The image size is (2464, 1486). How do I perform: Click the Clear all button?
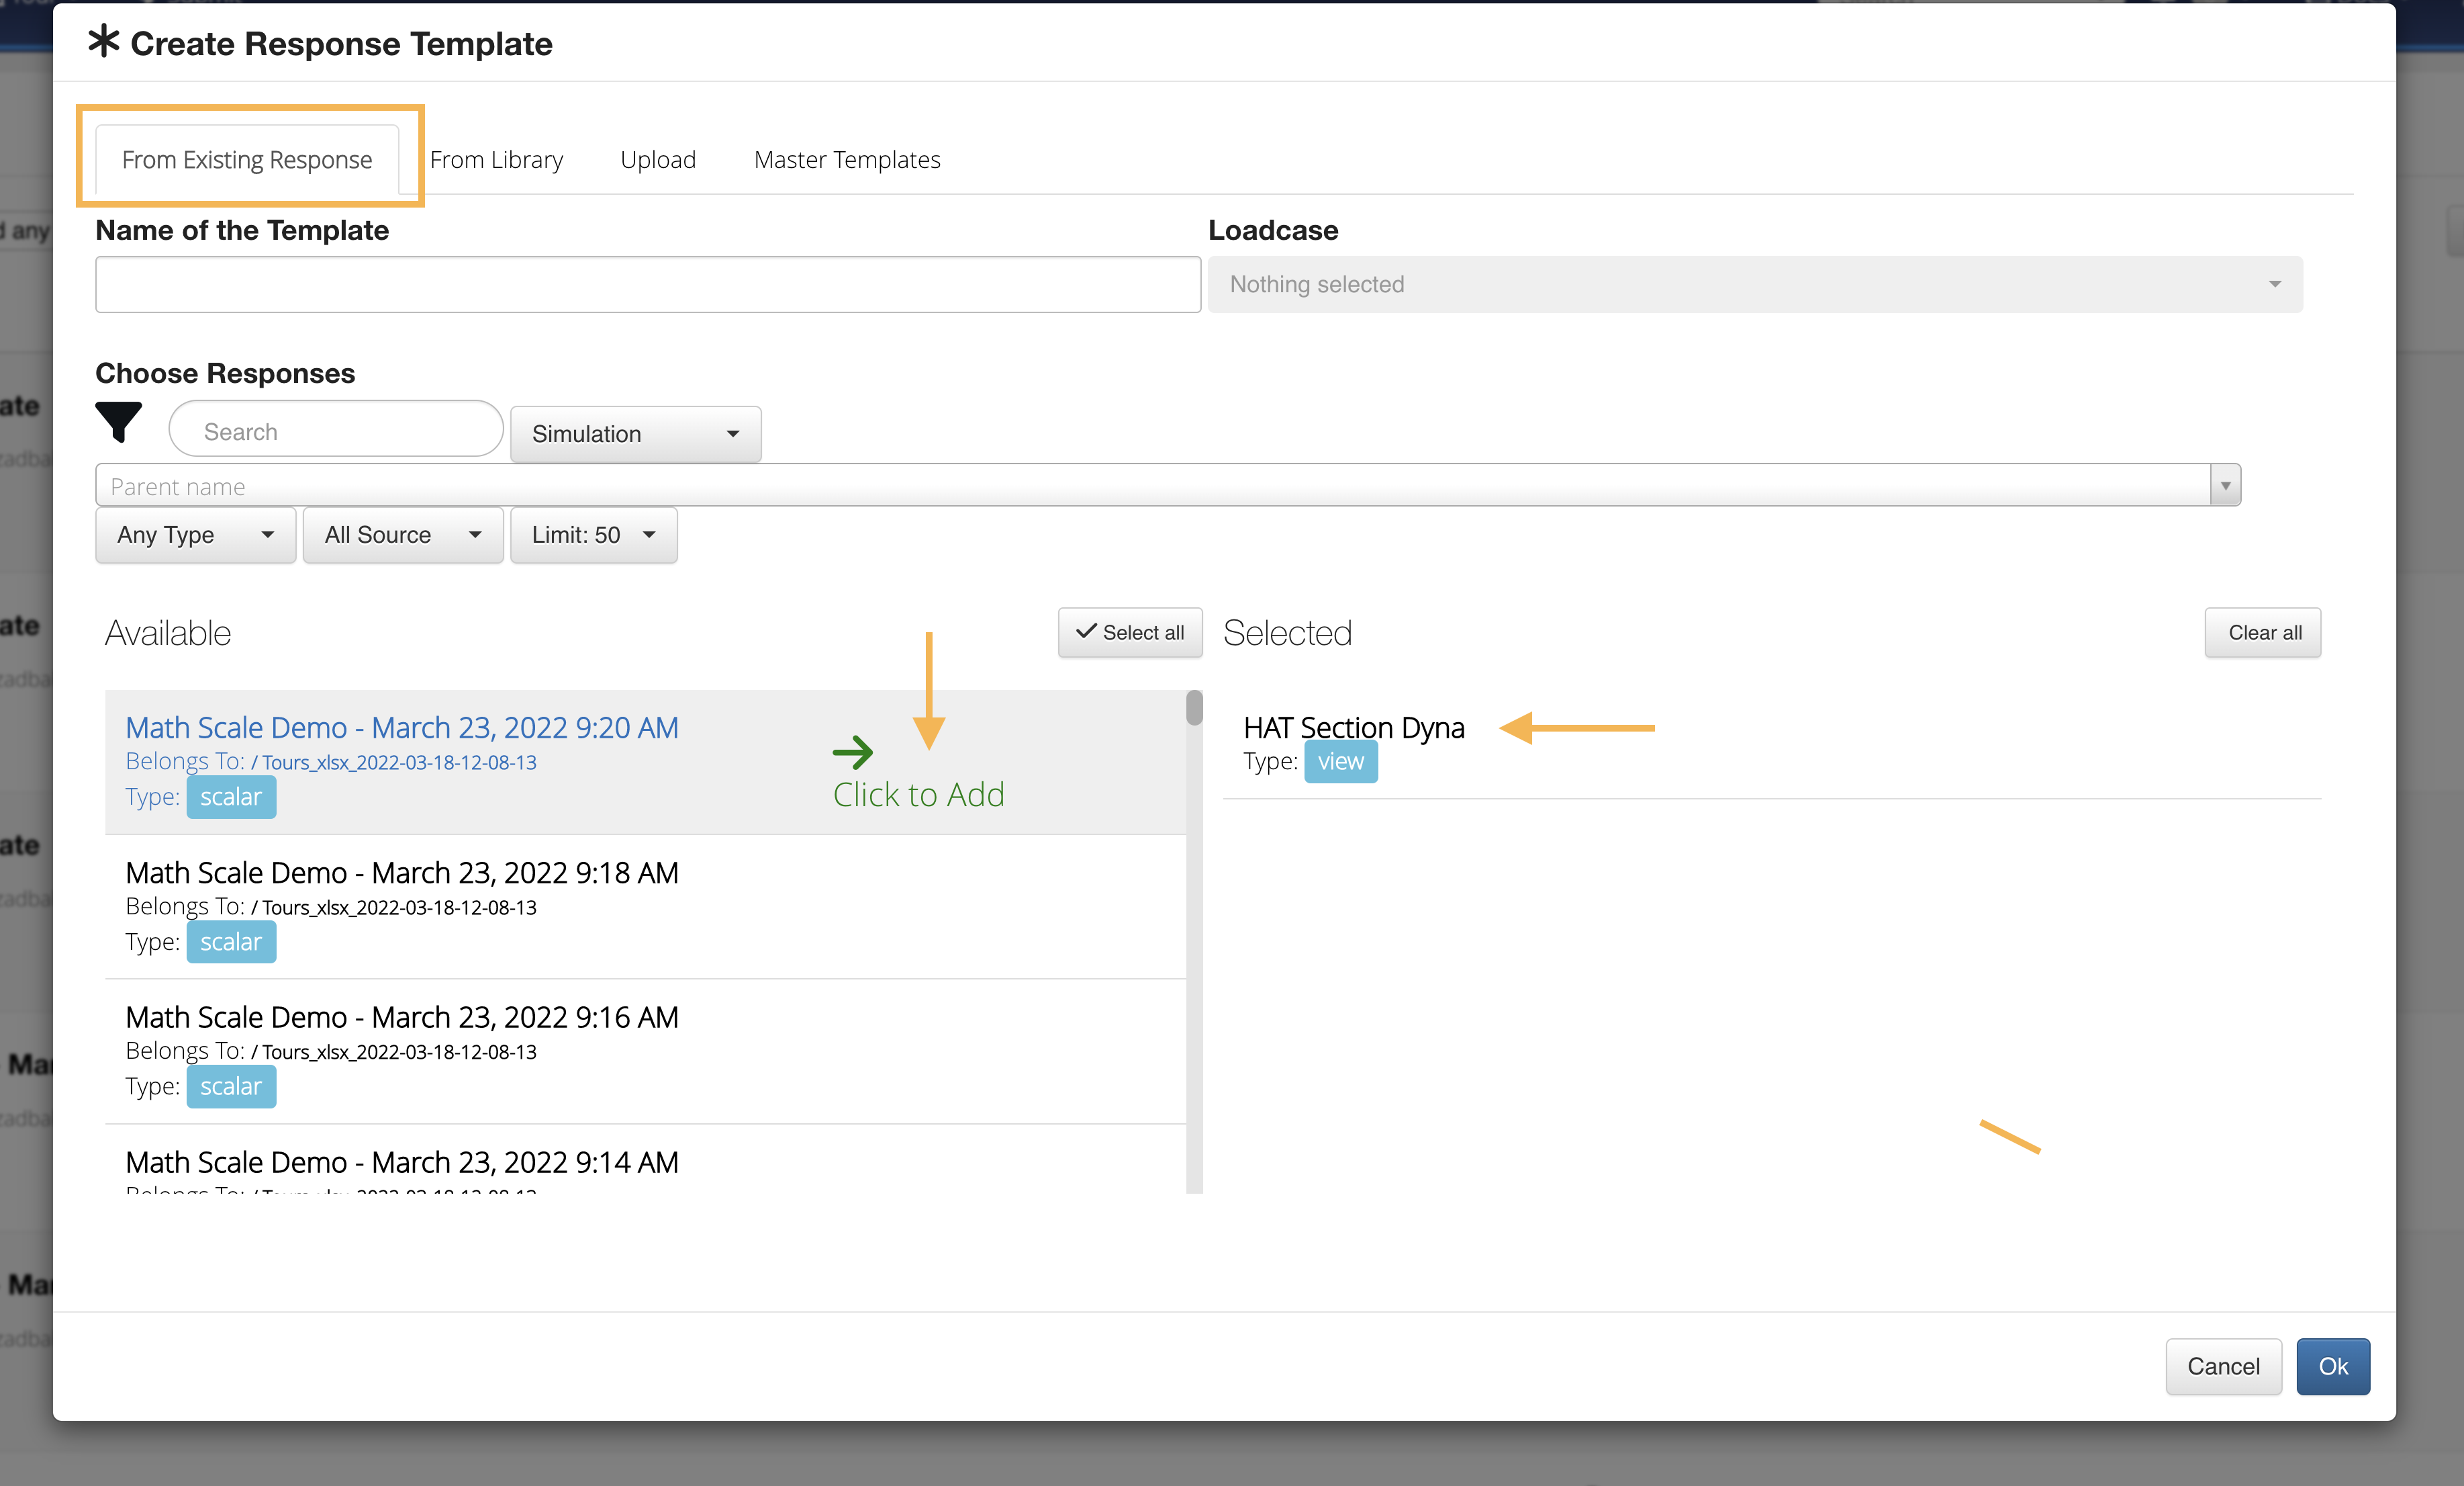click(x=2263, y=632)
